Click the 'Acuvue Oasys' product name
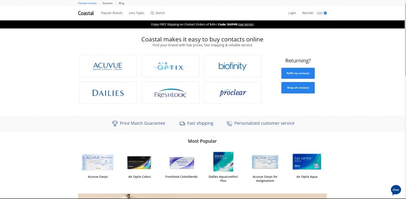This screenshot has width=406, height=199. pos(97,177)
